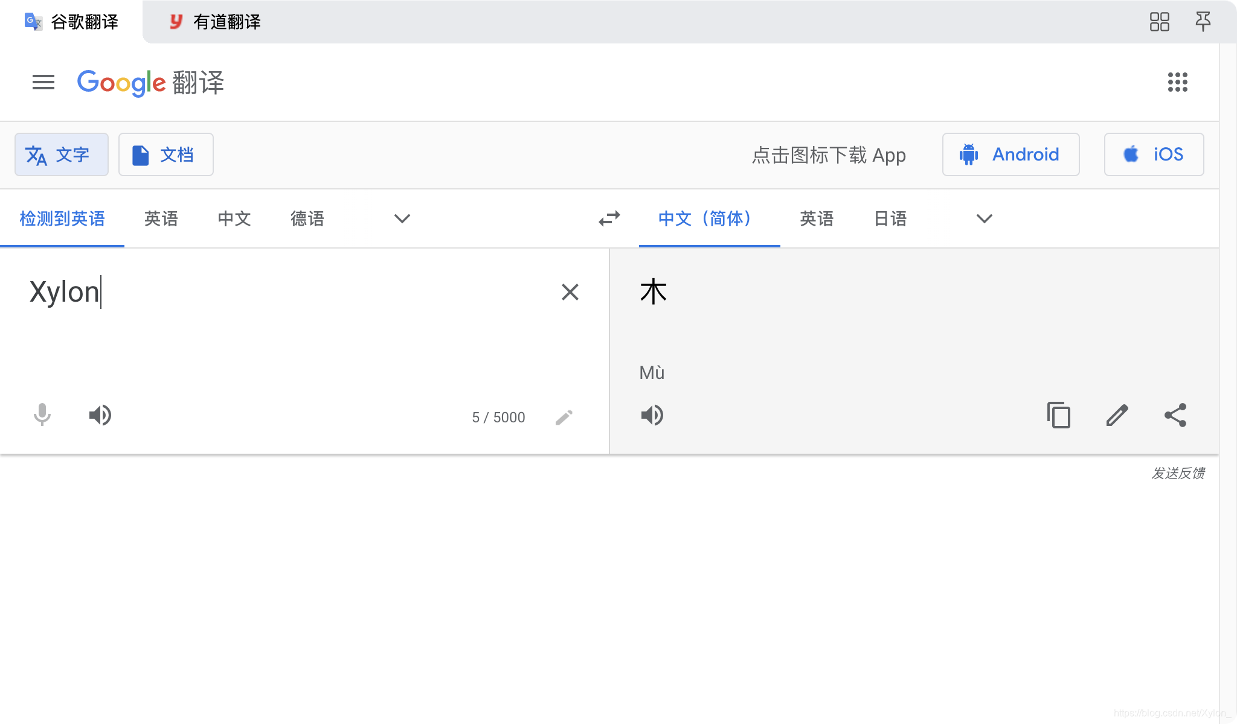Click the Android app download button
This screenshot has height=724, width=1237.
pos(1010,155)
